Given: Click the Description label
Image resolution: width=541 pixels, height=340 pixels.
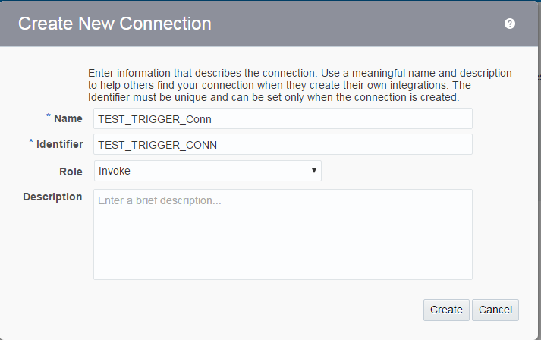Looking at the screenshot, I should click(x=52, y=197).
